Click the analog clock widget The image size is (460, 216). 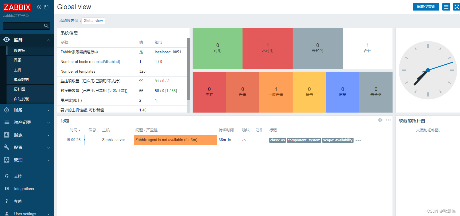428,70
